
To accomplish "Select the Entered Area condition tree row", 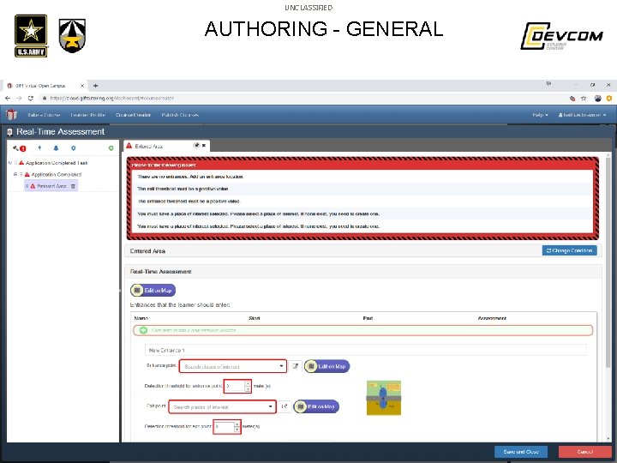I will tap(51, 186).
